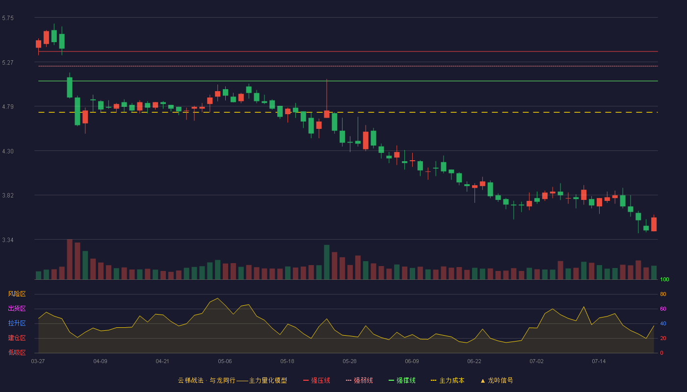The width and height of the screenshot is (687, 392).
Task: Click the magenta 60 indicator scale value
Action: click(x=663, y=309)
